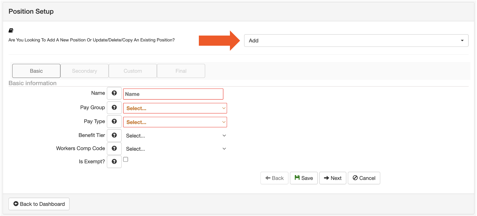
Task: Expand the Pay Group select dropdown
Action: coord(175,108)
